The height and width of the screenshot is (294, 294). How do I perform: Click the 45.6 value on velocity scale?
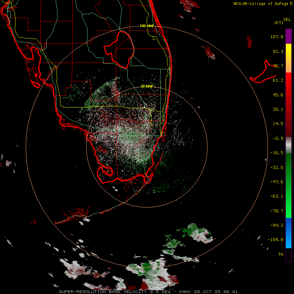point(278,95)
